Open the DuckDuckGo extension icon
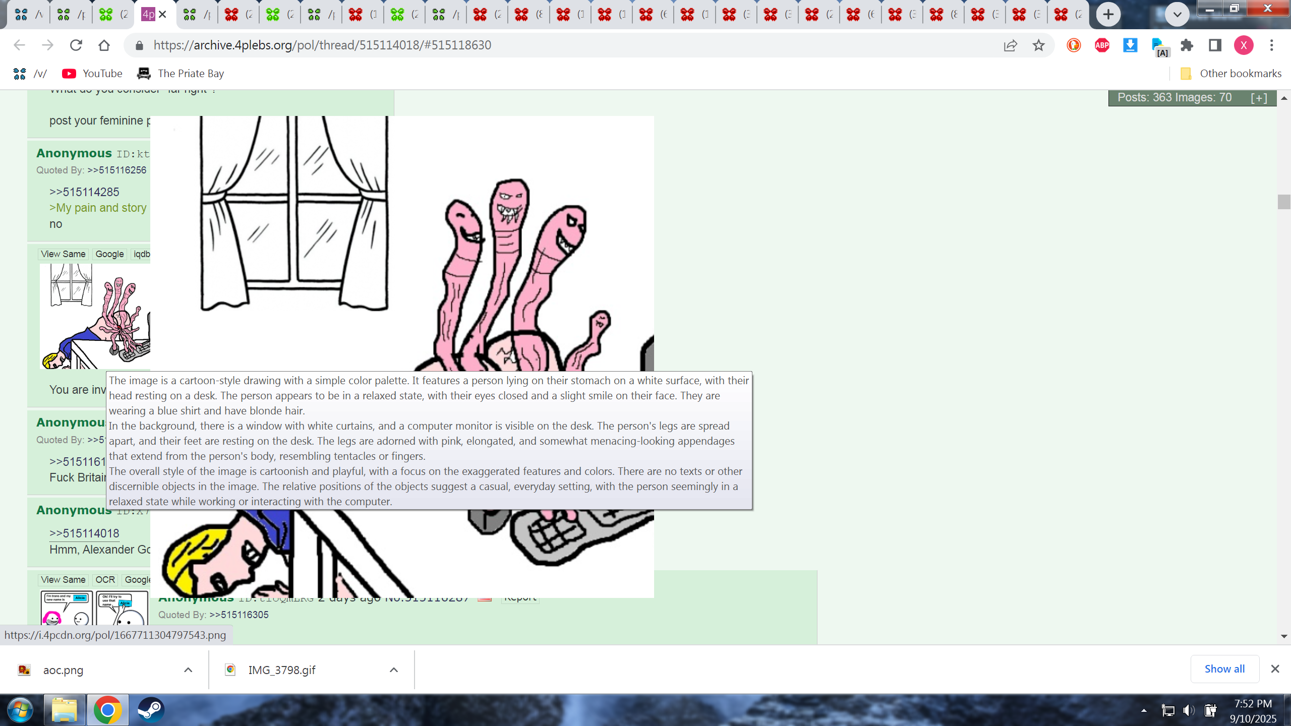Viewport: 1291px width, 726px height. pos(1074,45)
